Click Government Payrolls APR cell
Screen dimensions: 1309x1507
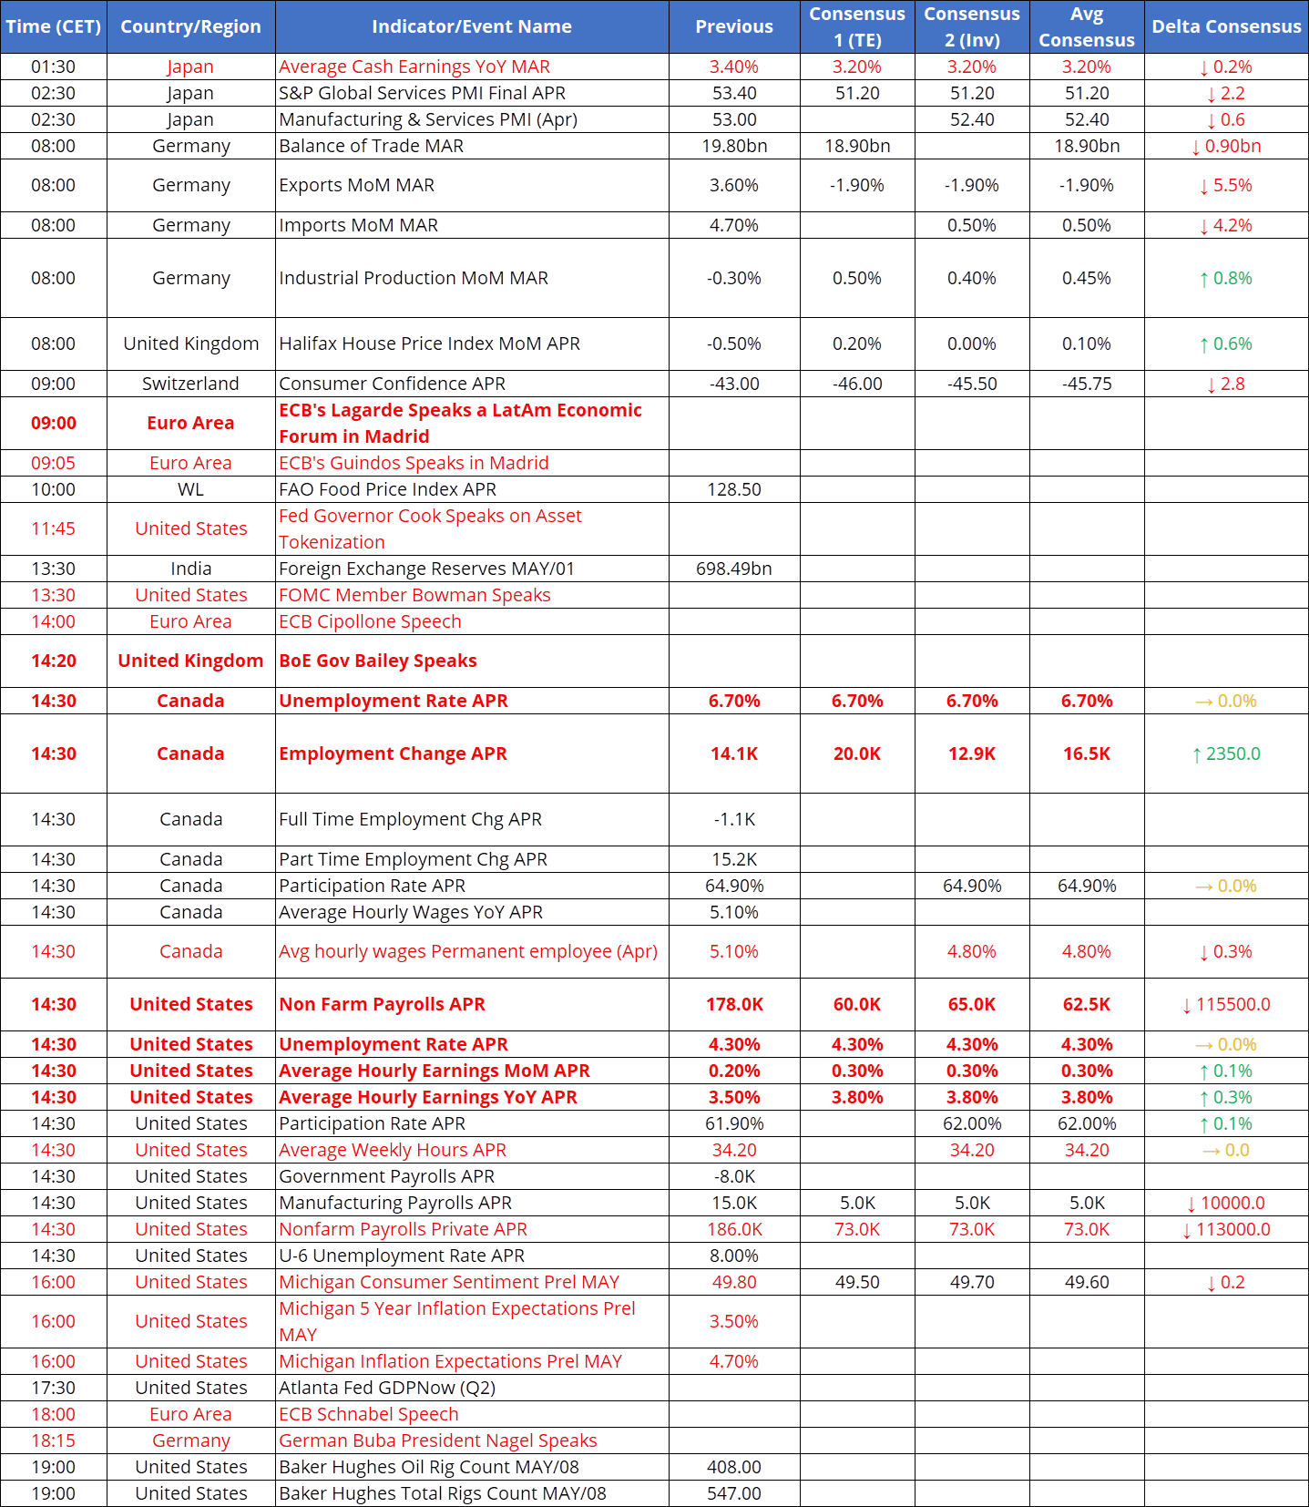(x=472, y=1176)
